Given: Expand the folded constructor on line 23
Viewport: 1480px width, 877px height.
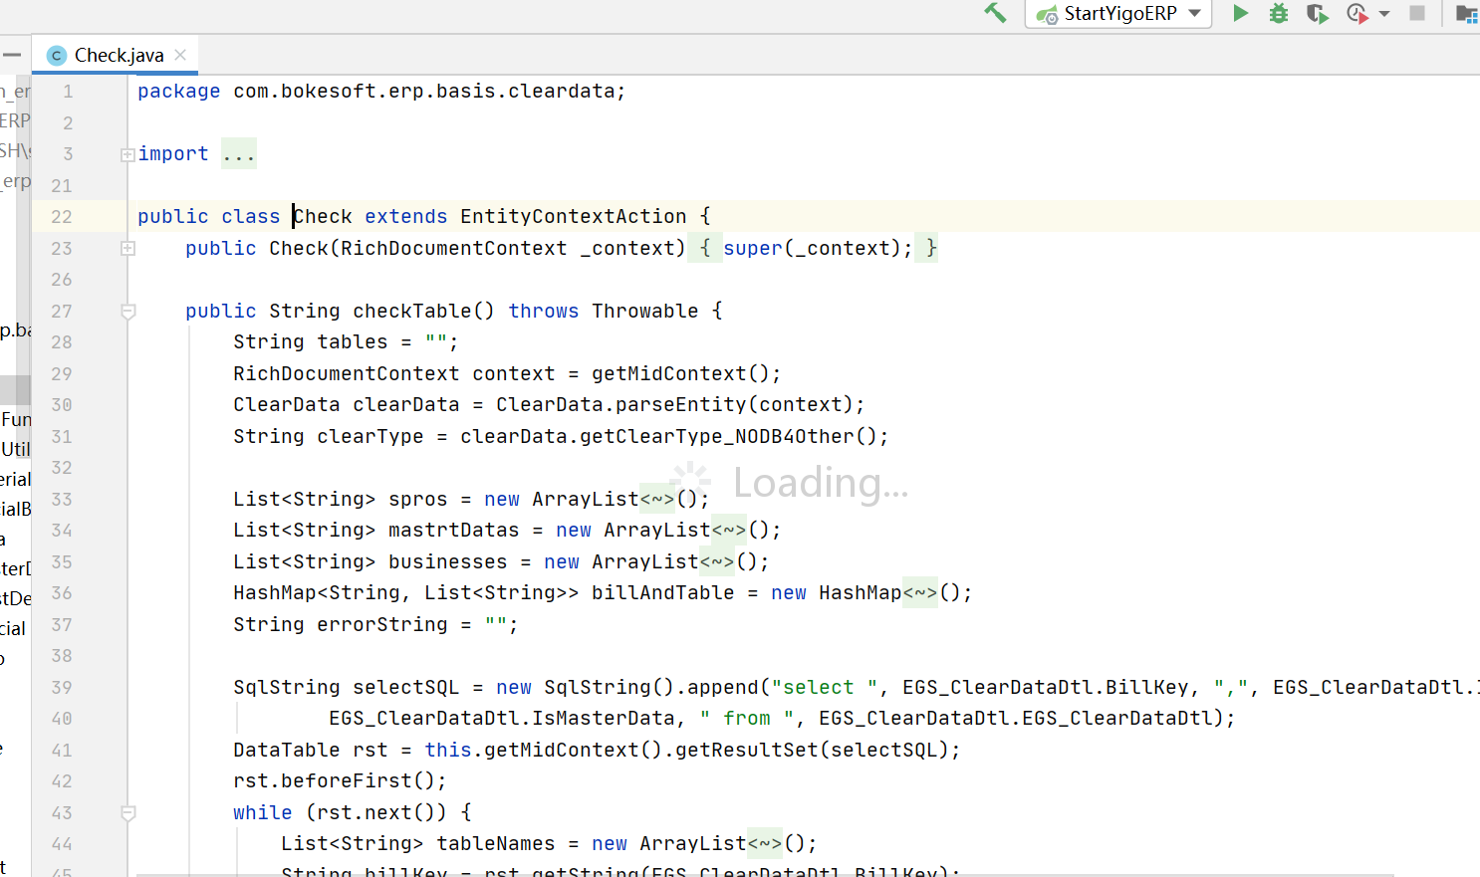Looking at the screenshot, I should [x=127, y=248].
